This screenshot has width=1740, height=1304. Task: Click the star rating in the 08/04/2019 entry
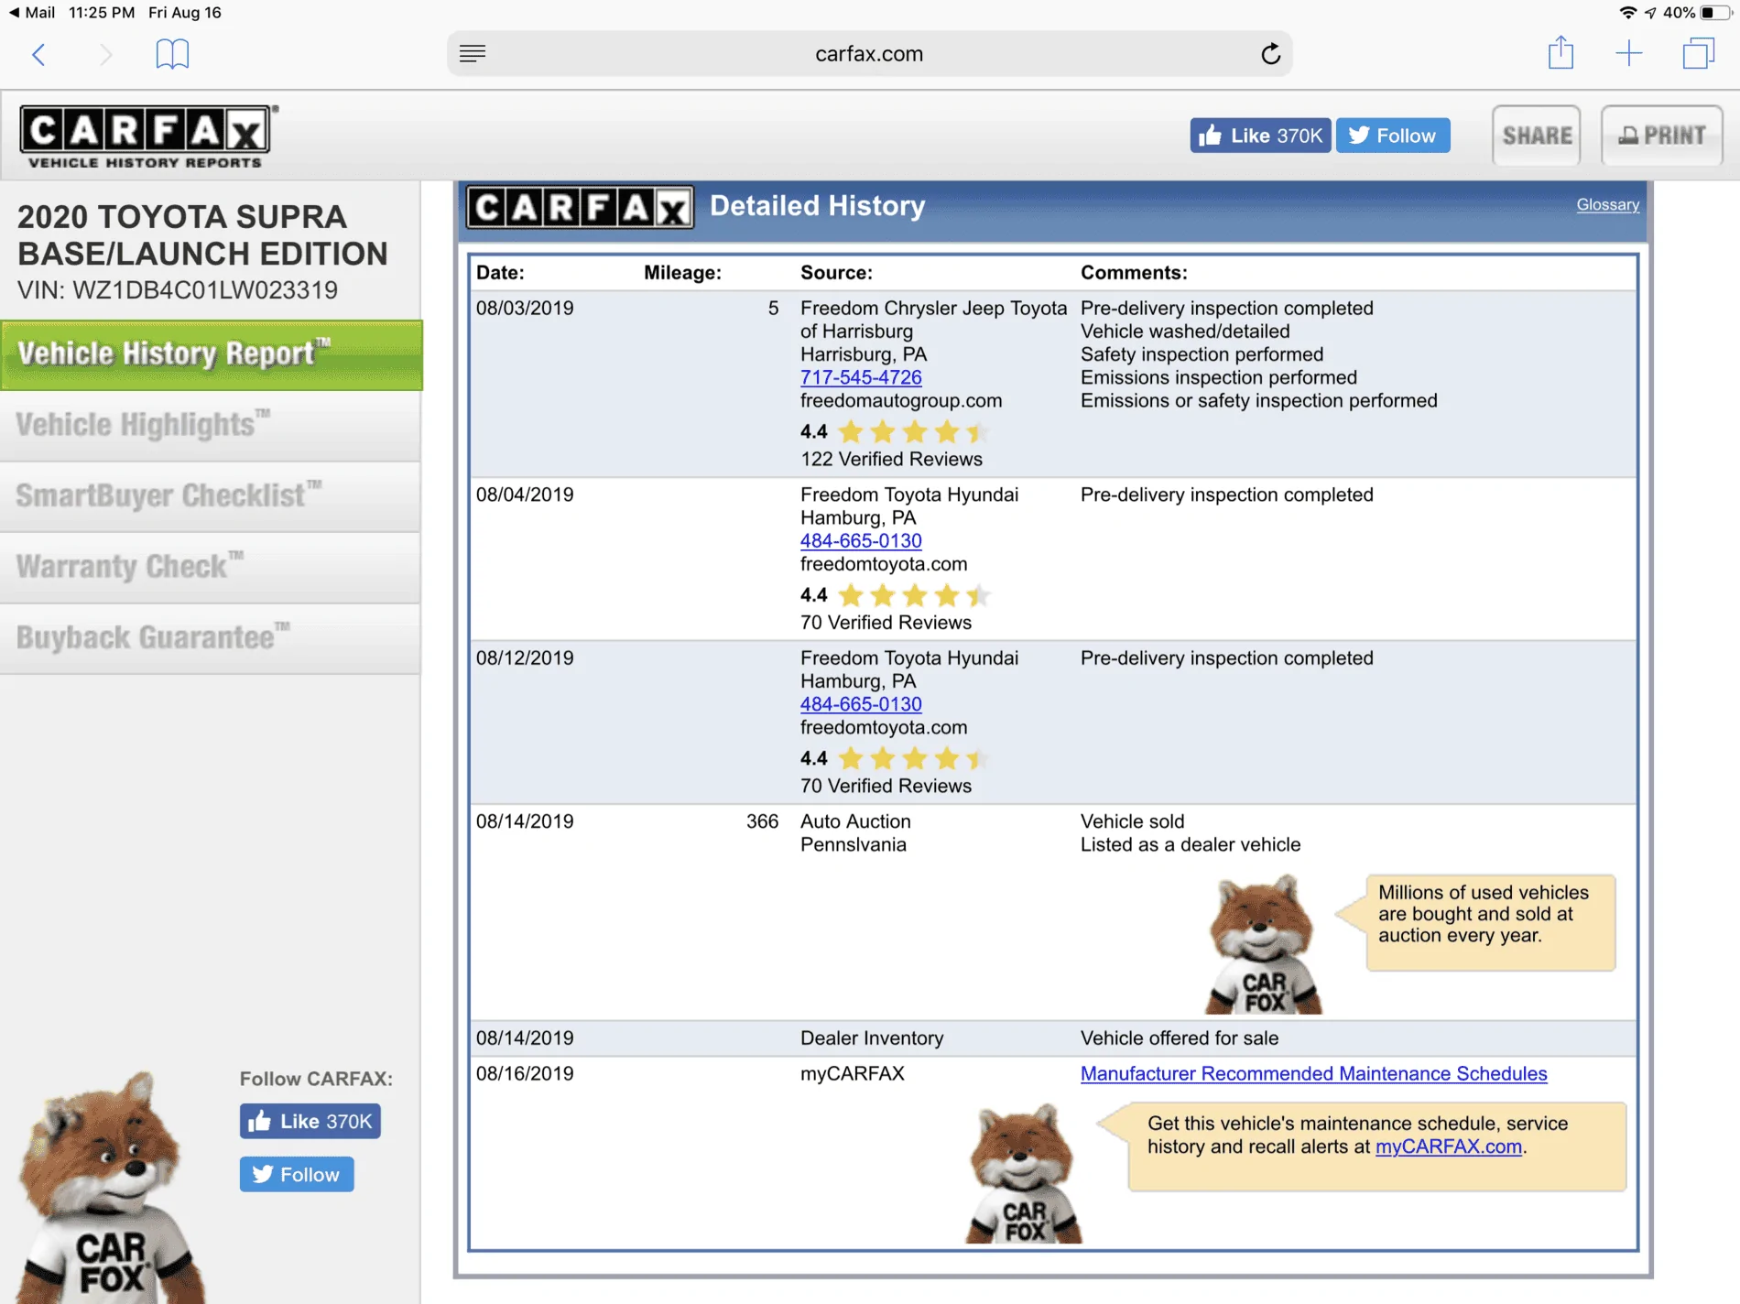pyautogui.click(x=912, y=595)
